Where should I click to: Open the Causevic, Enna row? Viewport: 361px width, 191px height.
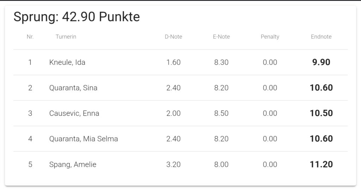(180, 113)
